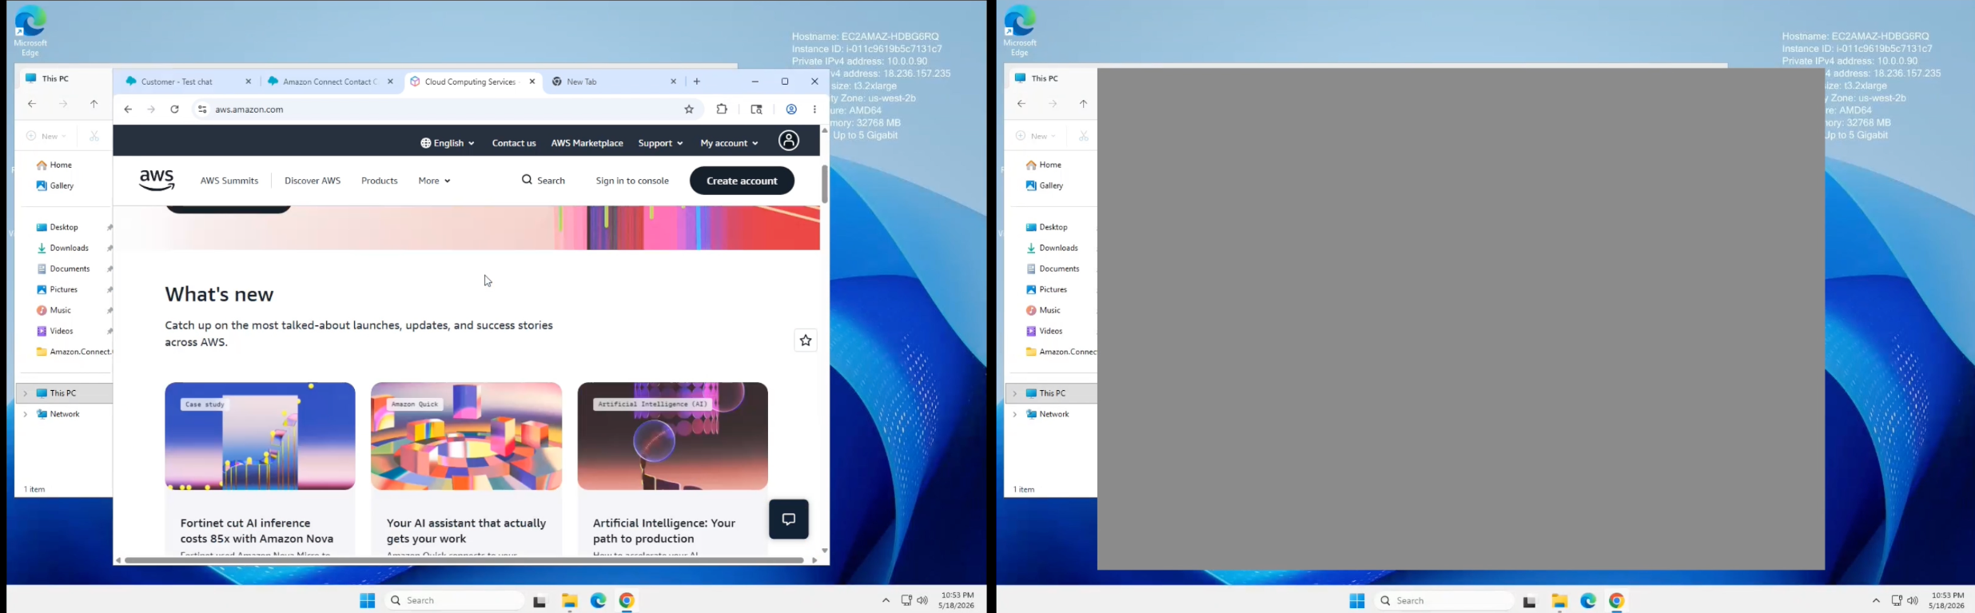The height and width of the screenshot is (613, 1975).
Task: Close the New Tab tab in Chrome
Action: (x=673, y=82)
